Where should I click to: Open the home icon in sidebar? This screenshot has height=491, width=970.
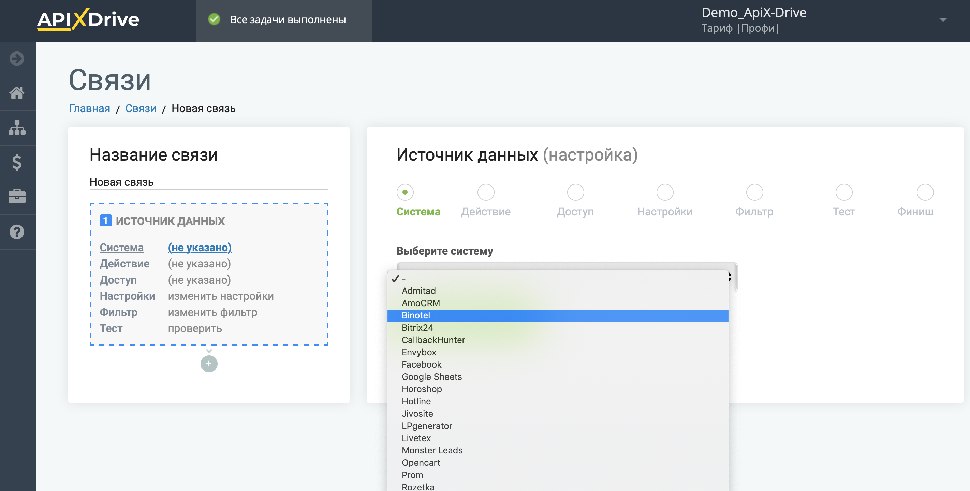coord(17,93)
